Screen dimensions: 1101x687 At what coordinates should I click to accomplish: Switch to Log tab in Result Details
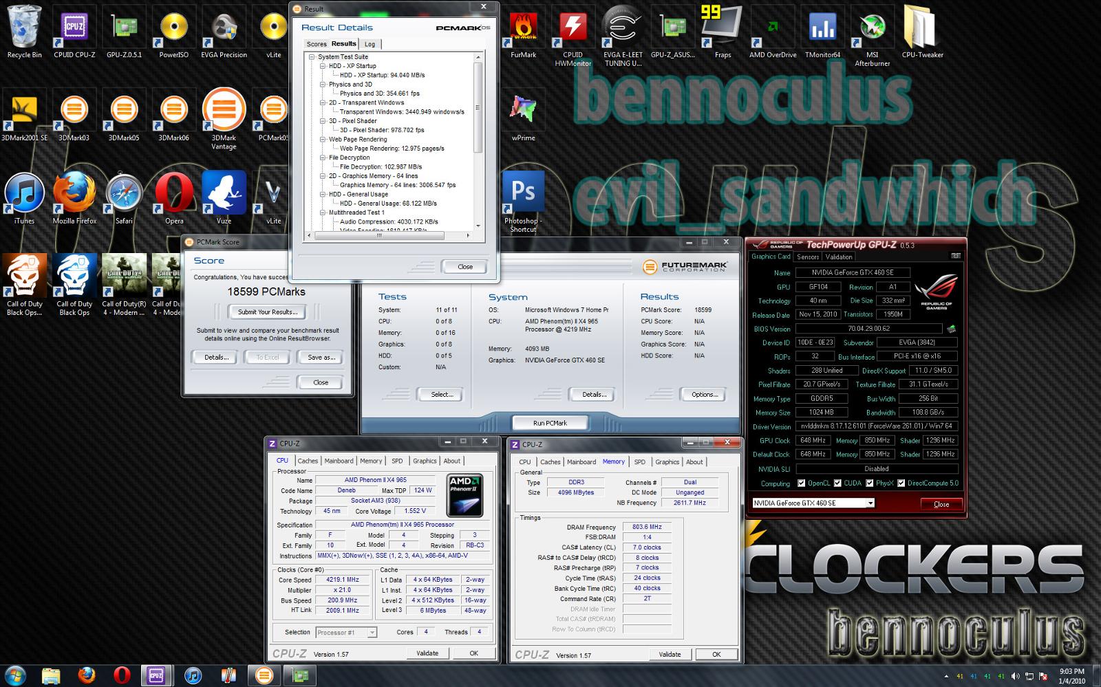[x=370, y=44]
